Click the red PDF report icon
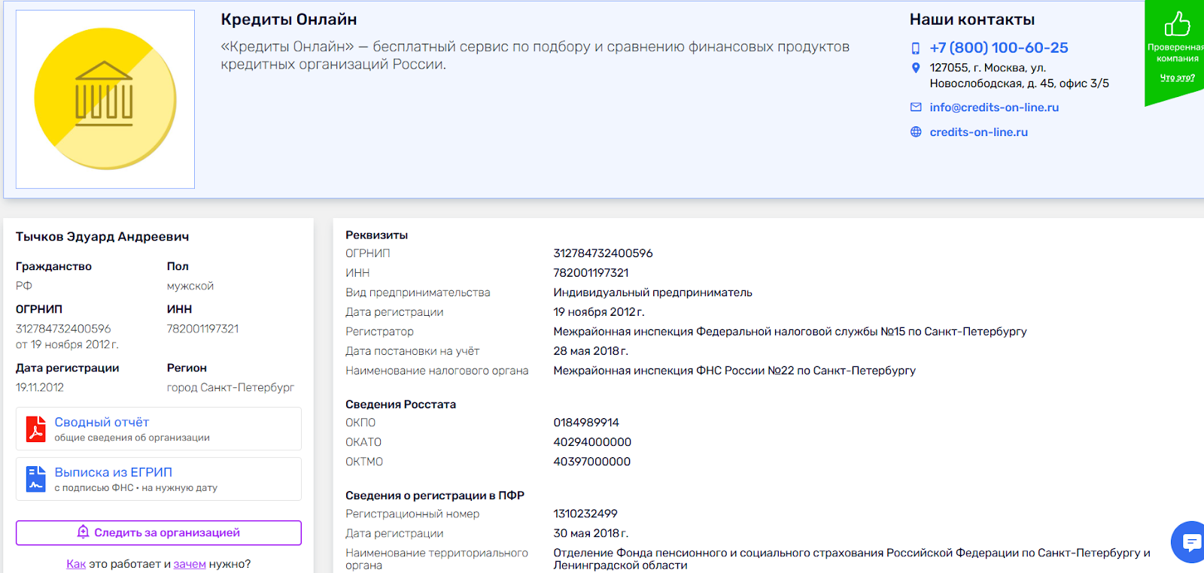The image size is (1204, 573). 35,429
